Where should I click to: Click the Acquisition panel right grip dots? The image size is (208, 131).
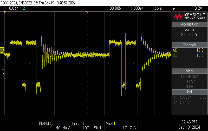206,24
